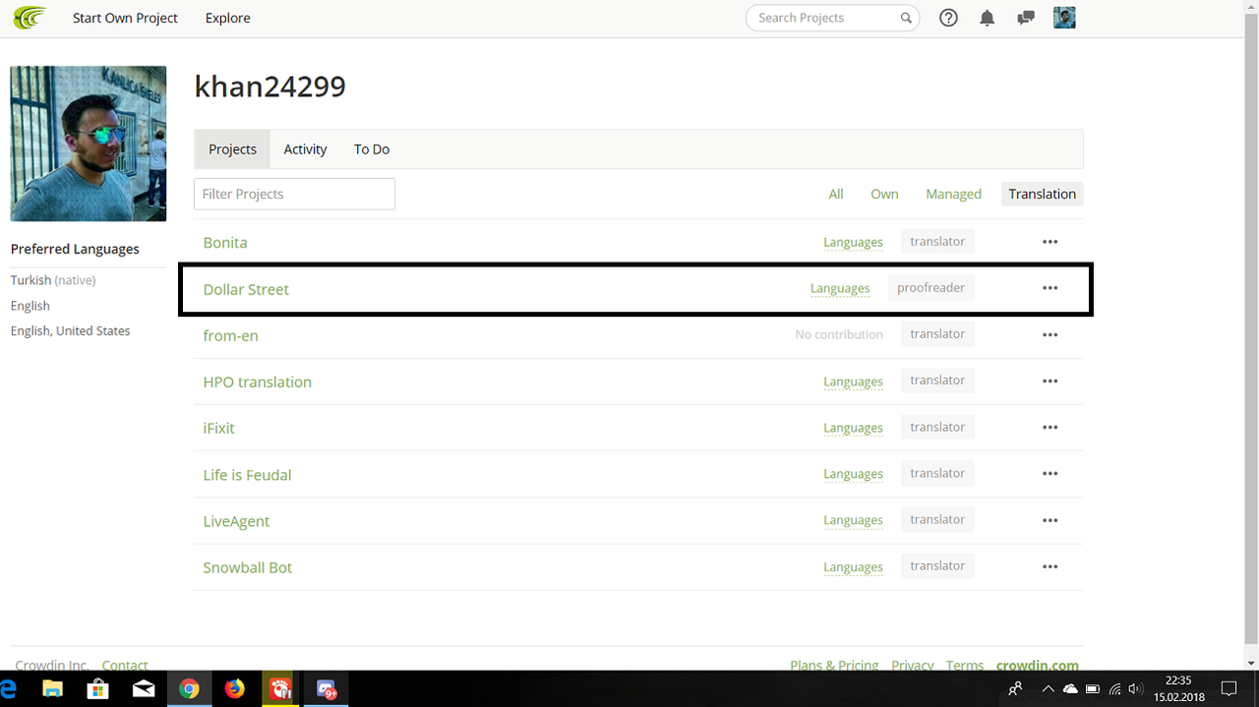Open the Plans & Pricing footer link
Viewport: 1259px width, 707px height.
tap(834, 665)
